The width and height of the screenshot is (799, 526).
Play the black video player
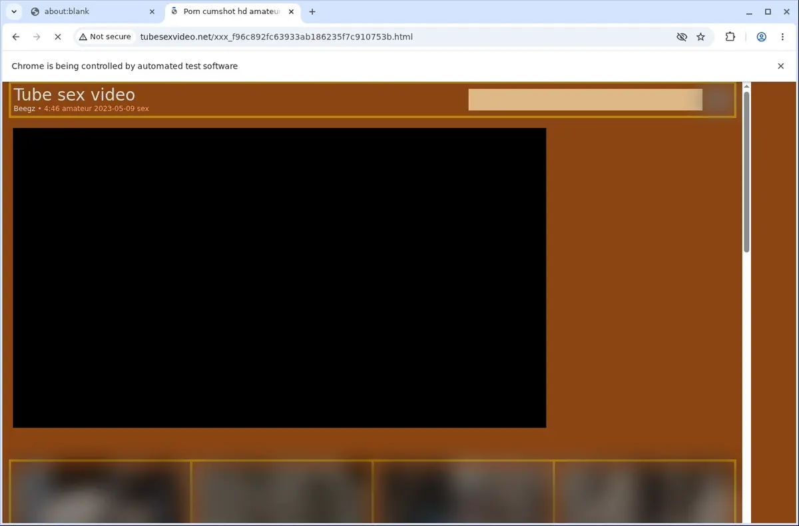point(280,278)
